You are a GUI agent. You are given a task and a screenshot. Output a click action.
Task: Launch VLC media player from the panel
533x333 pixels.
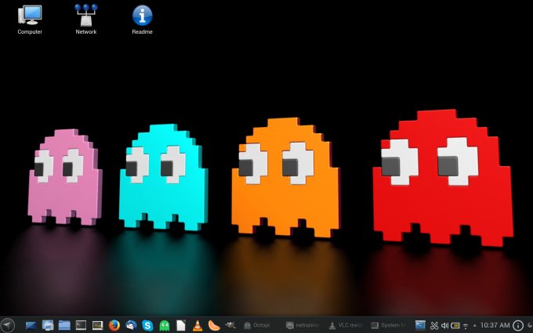(x=198, y=325)
